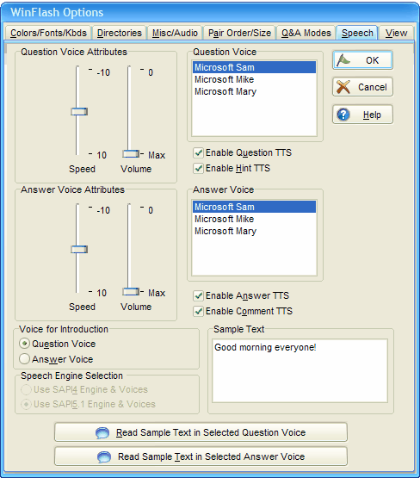Image resolution: width=420 pixels, height=478 pixels.
Task: Click inside the Sample Text box
Action: (x=300, y=370)
